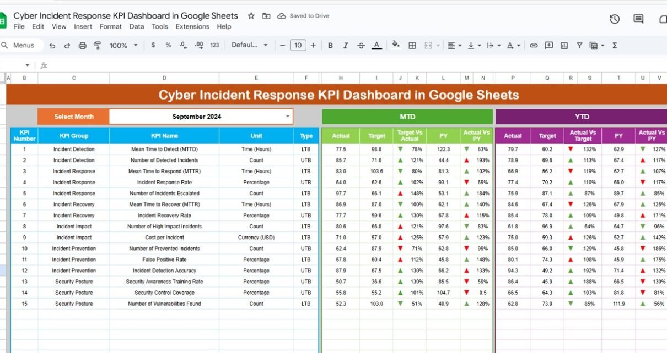Open horizontal align dropdown
Image resolution: width=667 pixels, height=353 pixels.
(455, 46)
